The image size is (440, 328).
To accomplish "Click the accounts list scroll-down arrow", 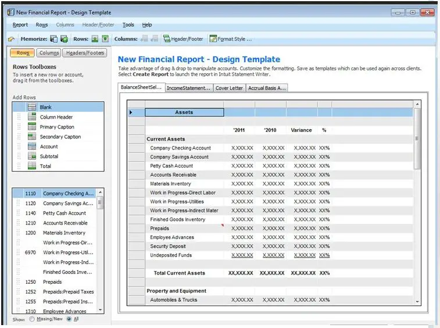I will tap(100, 310).
